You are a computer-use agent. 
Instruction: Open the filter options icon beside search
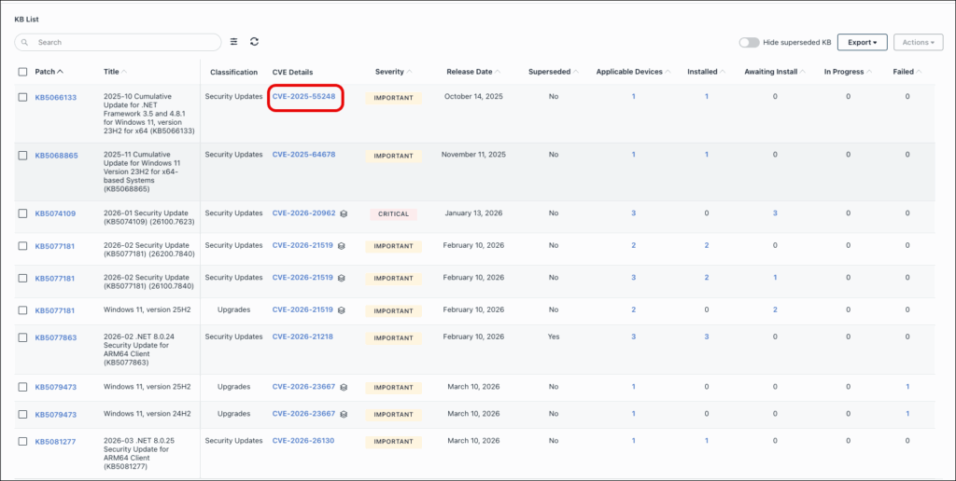pos(234,42)
